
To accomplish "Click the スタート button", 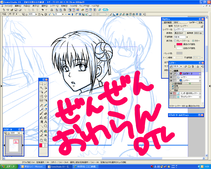I will pyautogui.click(x=9, y=167).
